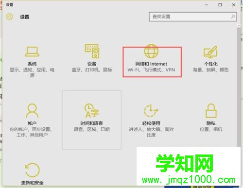Viewport: 243px width, 188px height.
Task: Click the 更新和安全 label text
Action: [32, 183]
